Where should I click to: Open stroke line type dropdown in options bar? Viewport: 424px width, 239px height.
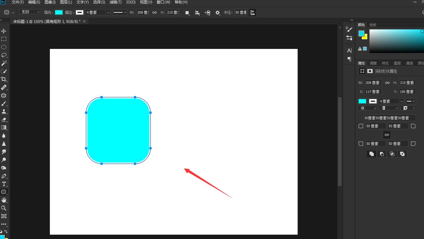(x=120, y=12)
